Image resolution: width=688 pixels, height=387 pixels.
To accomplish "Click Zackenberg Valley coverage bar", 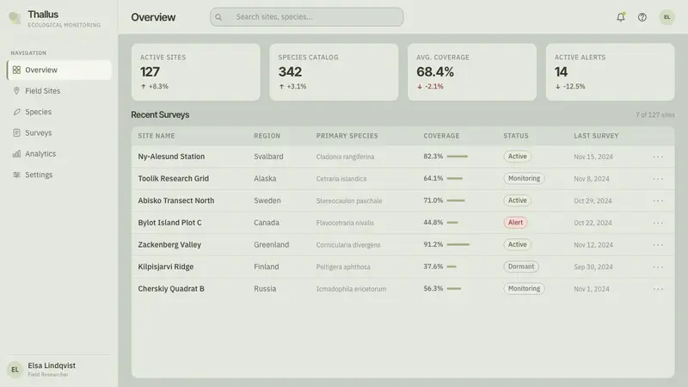I will pyautogui.click(x=458, y=244).
